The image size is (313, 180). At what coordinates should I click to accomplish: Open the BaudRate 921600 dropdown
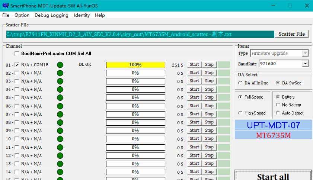pos(305,64)
